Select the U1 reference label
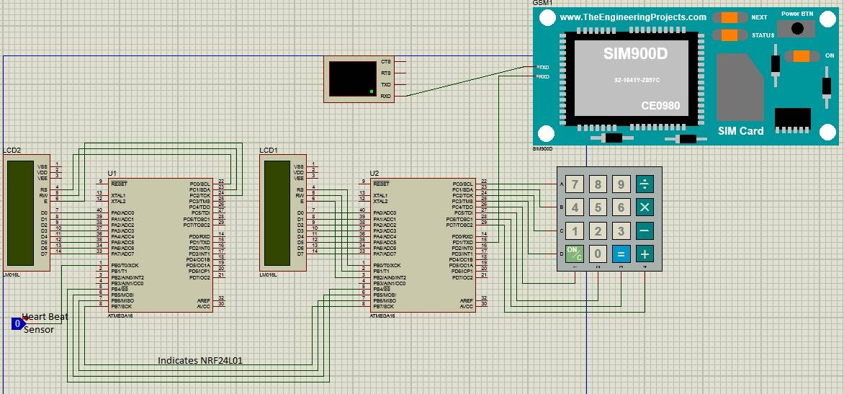The image size is (844, 394). (x=112, y=173)
